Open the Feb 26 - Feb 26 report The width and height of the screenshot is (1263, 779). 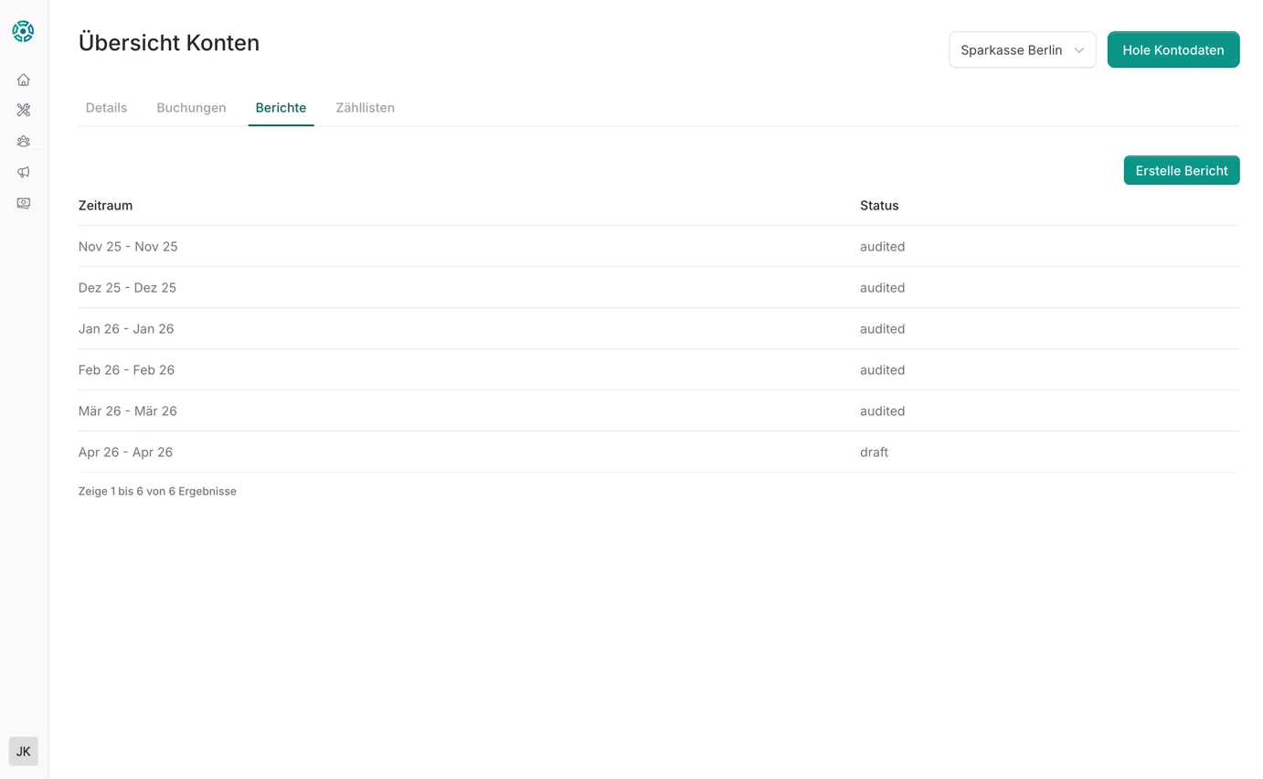[x=126, y=370]
